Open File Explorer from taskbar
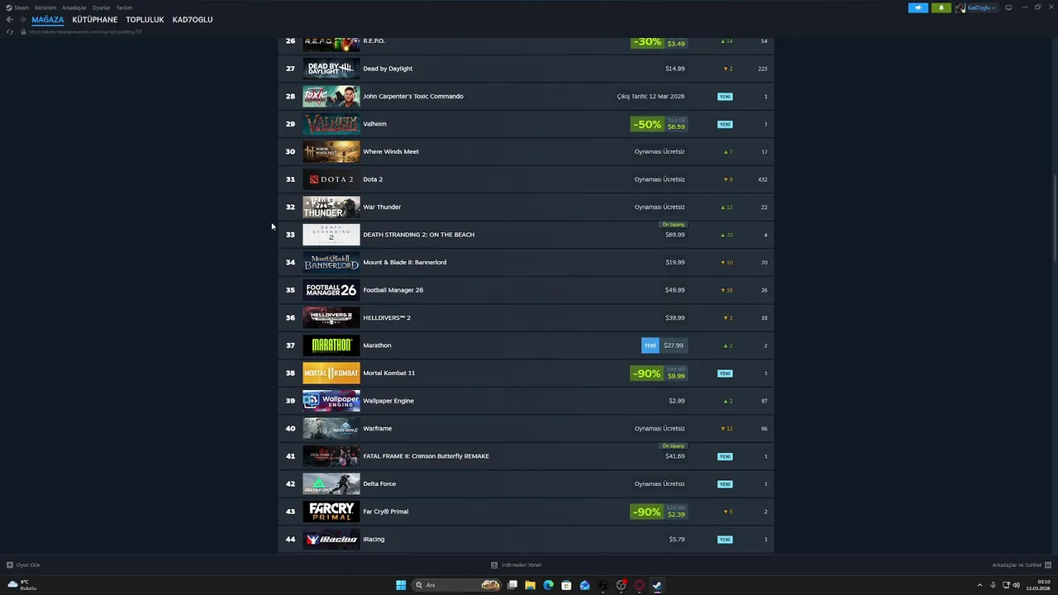 [x=531, y=585]
